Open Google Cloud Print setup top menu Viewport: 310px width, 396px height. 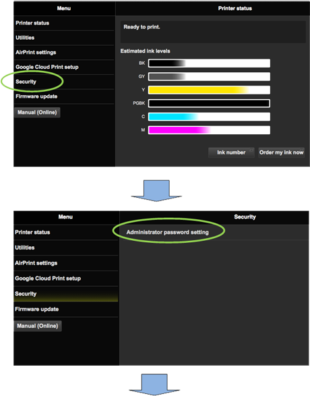point(64,67)
